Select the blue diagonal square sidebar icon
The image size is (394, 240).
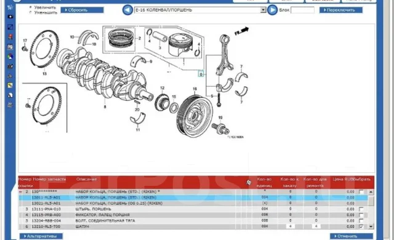10,27
